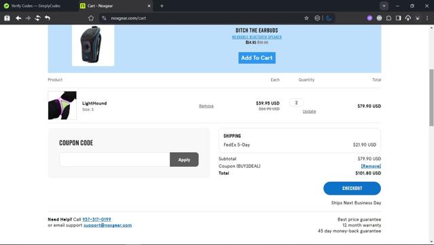Bookmark this page with the star
The height and width of the screenshot is (245, 434).
click(x=306, y=18)
